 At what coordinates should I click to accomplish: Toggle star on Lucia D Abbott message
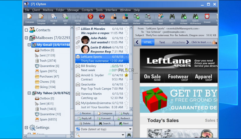[126, 47]
